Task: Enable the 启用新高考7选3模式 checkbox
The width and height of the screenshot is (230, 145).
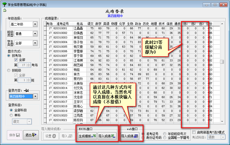Action: click(x=194, y=132)
